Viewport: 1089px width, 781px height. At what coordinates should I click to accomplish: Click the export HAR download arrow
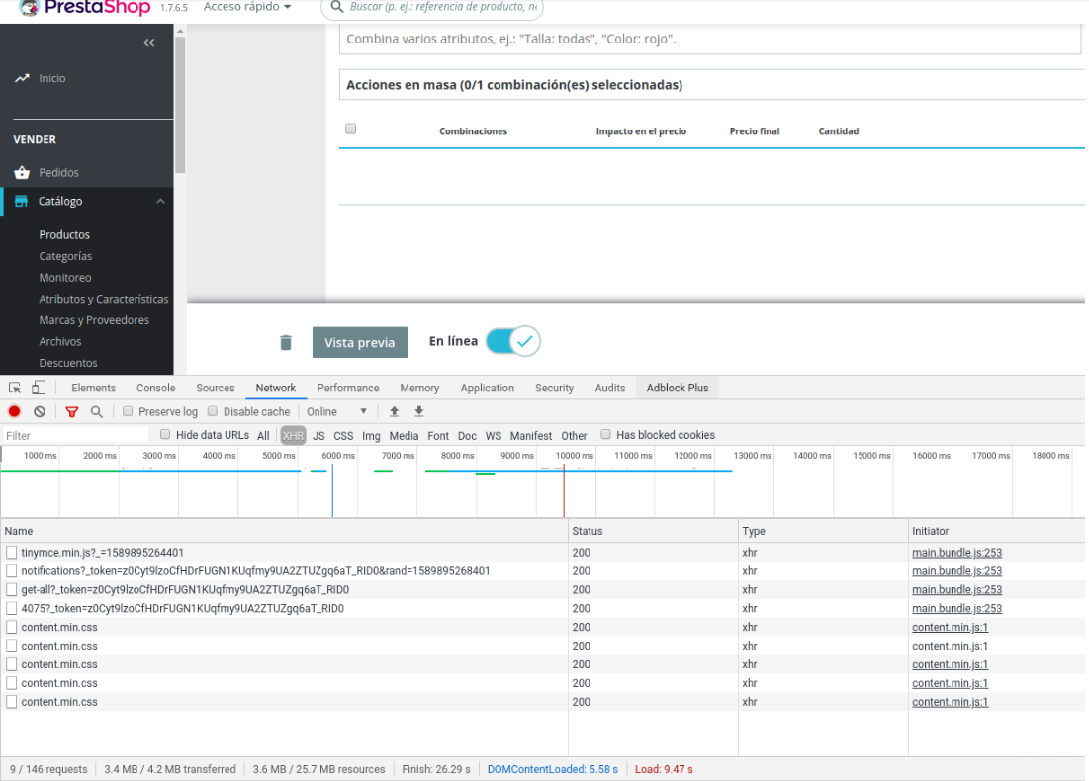(418, 411)
